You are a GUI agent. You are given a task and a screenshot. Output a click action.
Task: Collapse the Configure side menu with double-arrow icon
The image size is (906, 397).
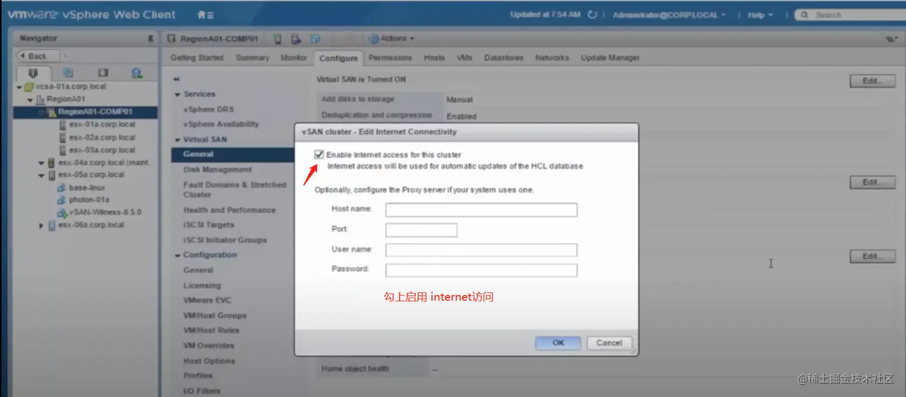[x=176, y=79]
